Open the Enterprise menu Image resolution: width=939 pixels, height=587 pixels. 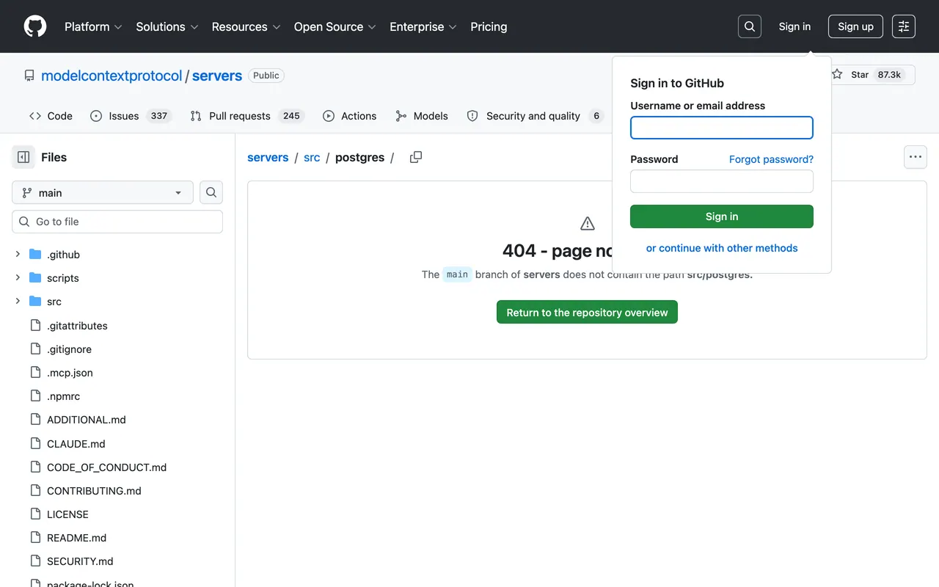[x=423, y=26]
